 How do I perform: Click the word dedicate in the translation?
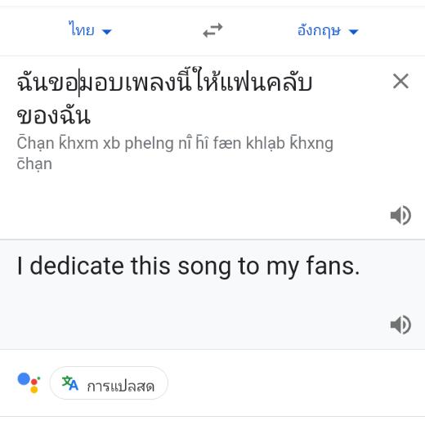[x=77, y=266]
